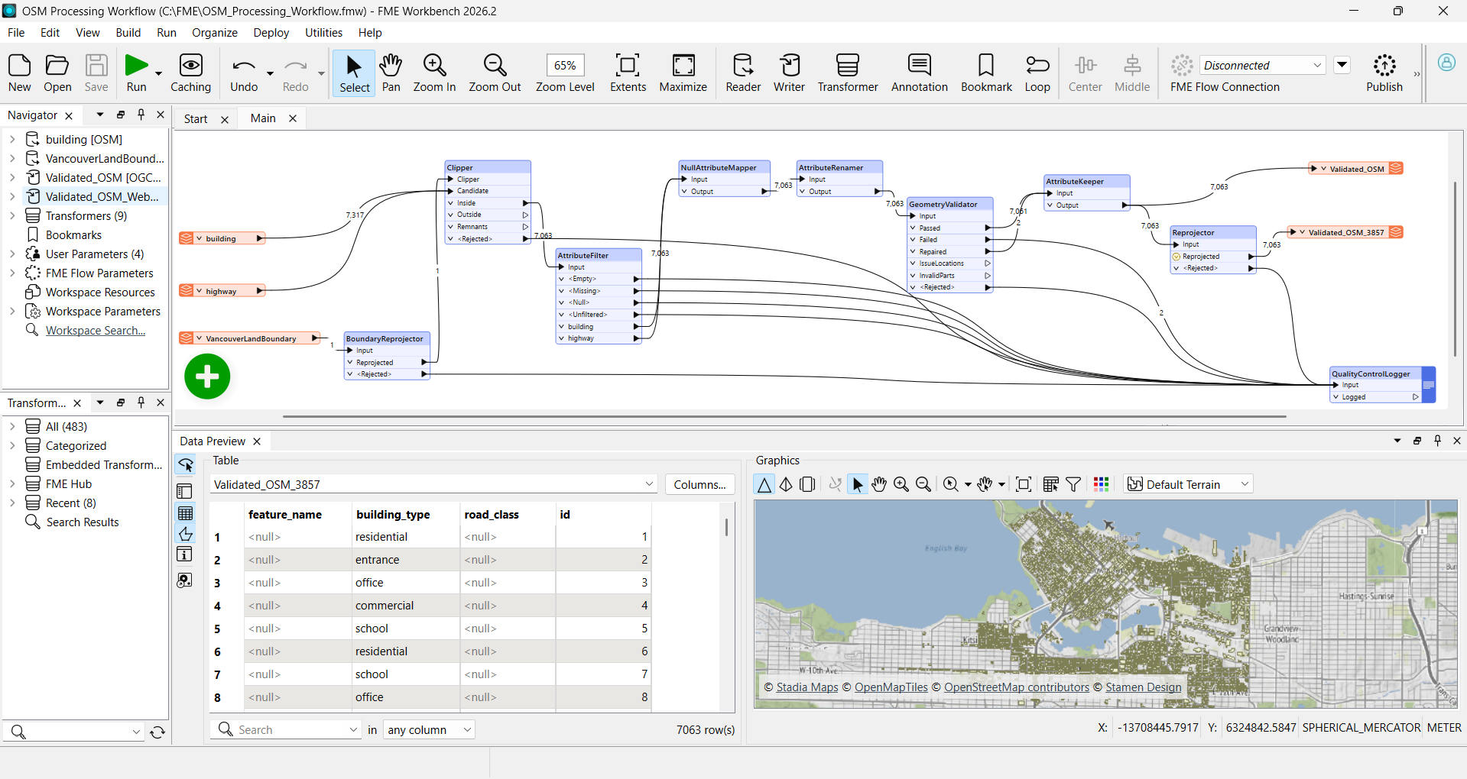1467x779 pixels.
Task: Click the green plus add button on canvas
Action: 207,376
